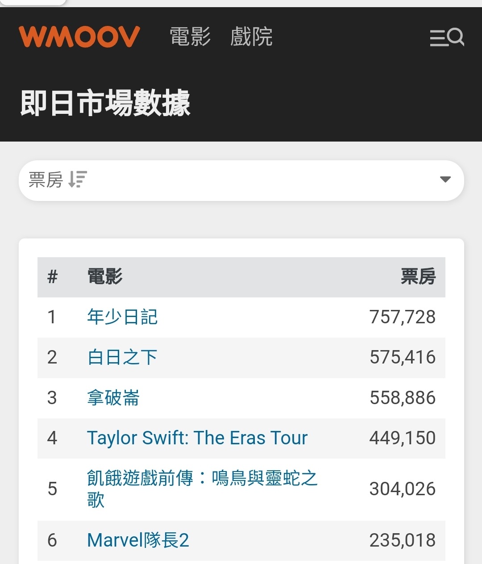Open the 票房 sort selector box
Screen dimensions: 482x564
coord(241,180)
